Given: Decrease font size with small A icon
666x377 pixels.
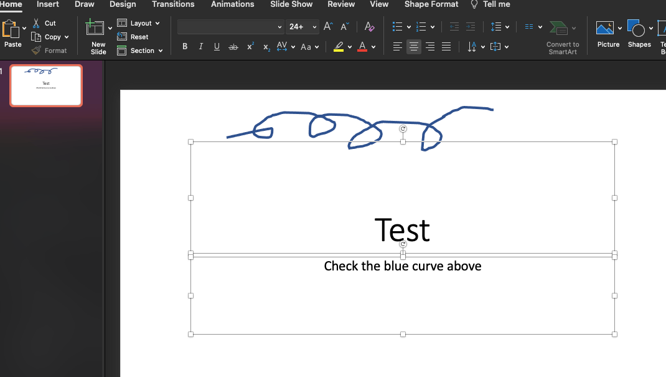Looking at the screenshot, I should [344, 26].
